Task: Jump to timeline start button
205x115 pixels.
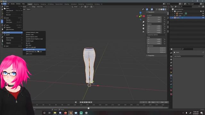Action: click(x=80, y=102)
